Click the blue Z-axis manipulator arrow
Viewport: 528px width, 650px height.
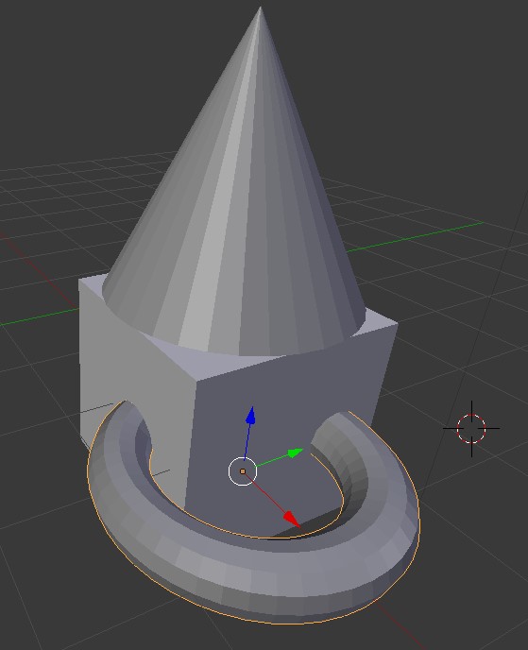tap(250, 416)
